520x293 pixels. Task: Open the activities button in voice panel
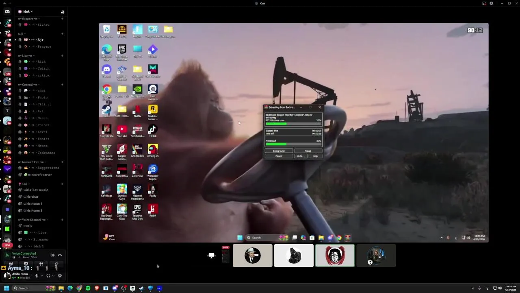[x=41, y=264]
